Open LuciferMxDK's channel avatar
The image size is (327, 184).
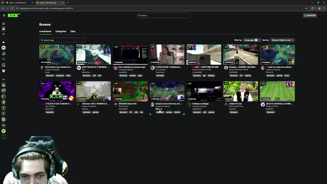(x=189, y=68)
